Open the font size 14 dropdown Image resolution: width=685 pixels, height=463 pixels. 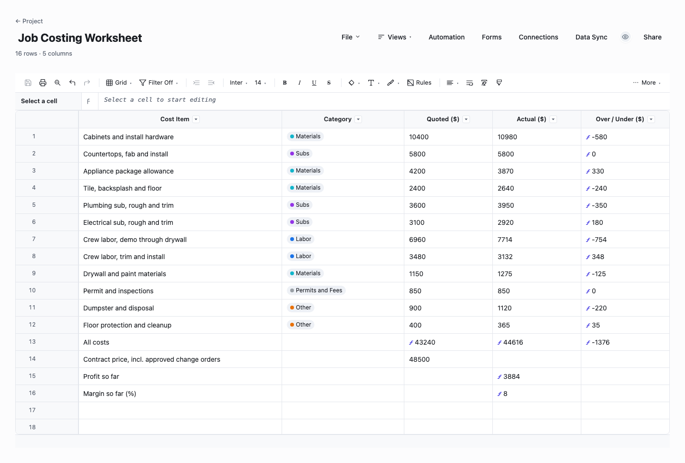tap(260, 83)
